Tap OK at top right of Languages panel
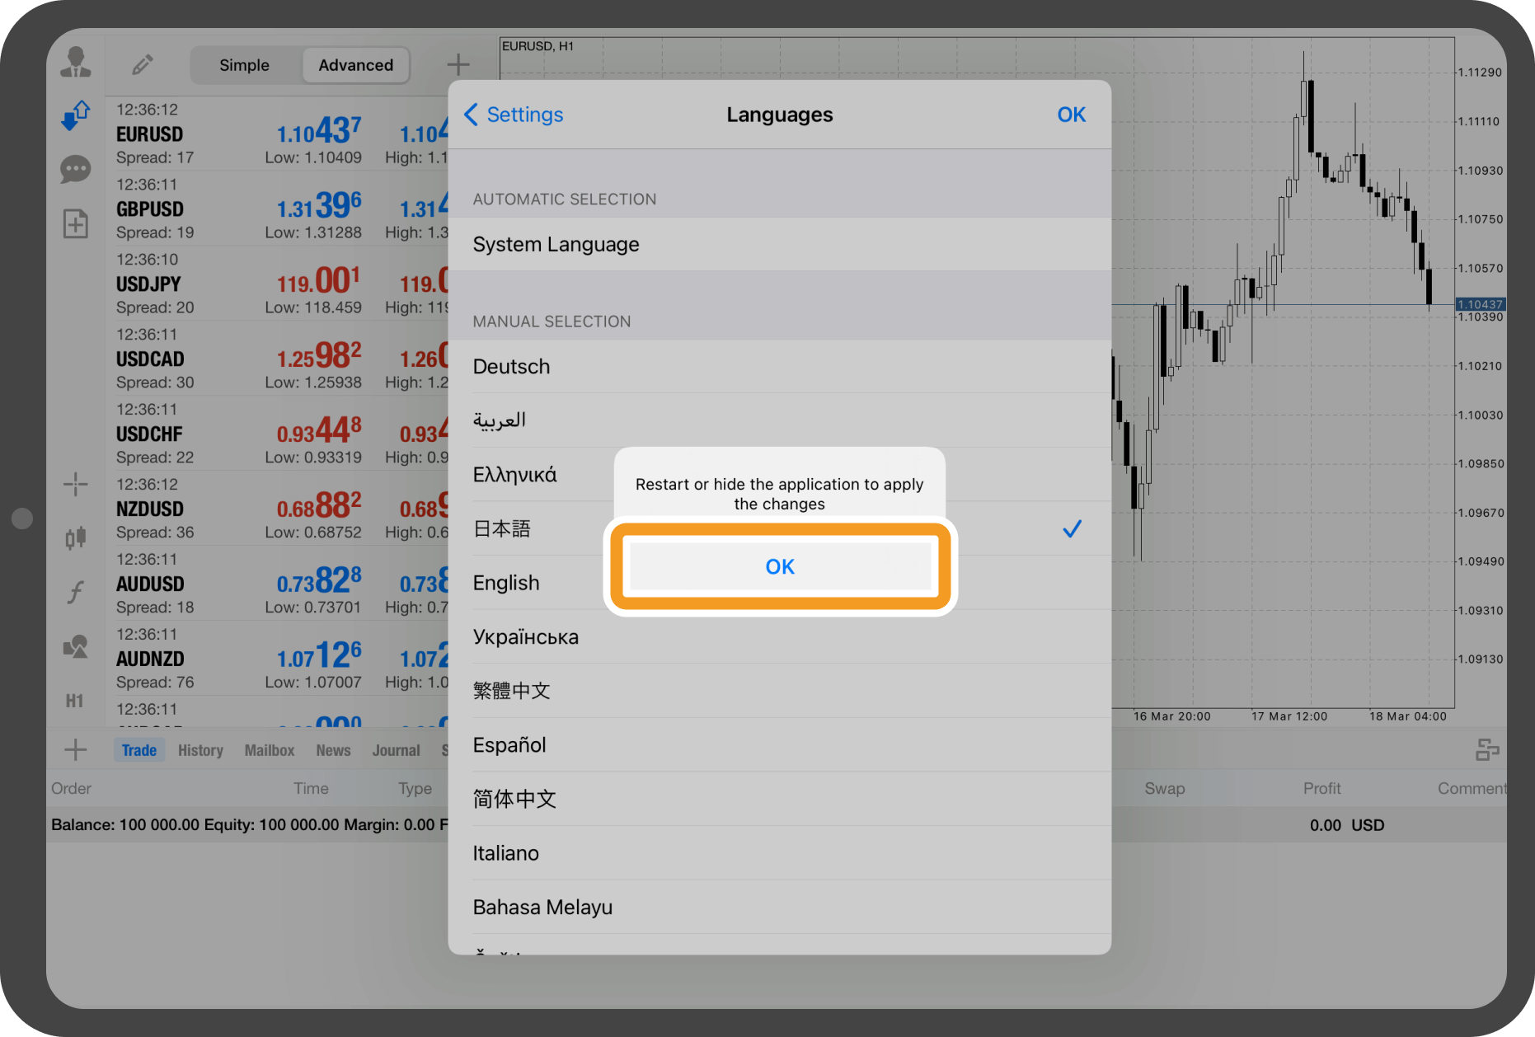This screenshot has height=1037, width=1535. pyautogui.click(x=1071, y=115)
